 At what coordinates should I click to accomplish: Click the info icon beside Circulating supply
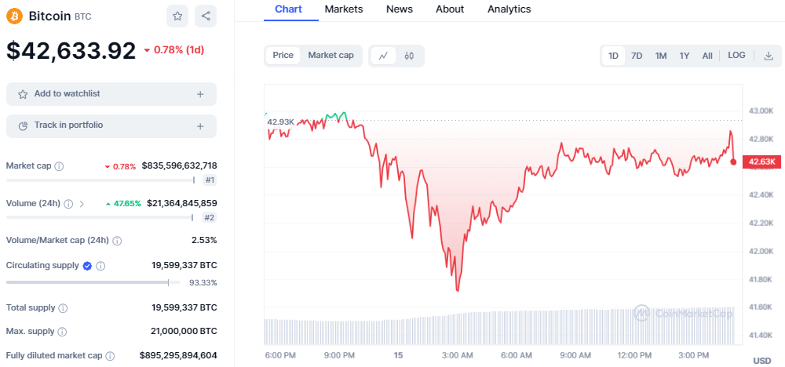point(100,266)
